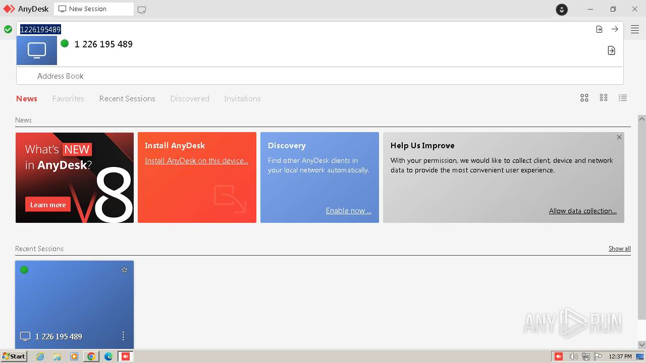Click the AnyDesk taskbar button
Screen dimensions: 646x363
tap(126, 356)
